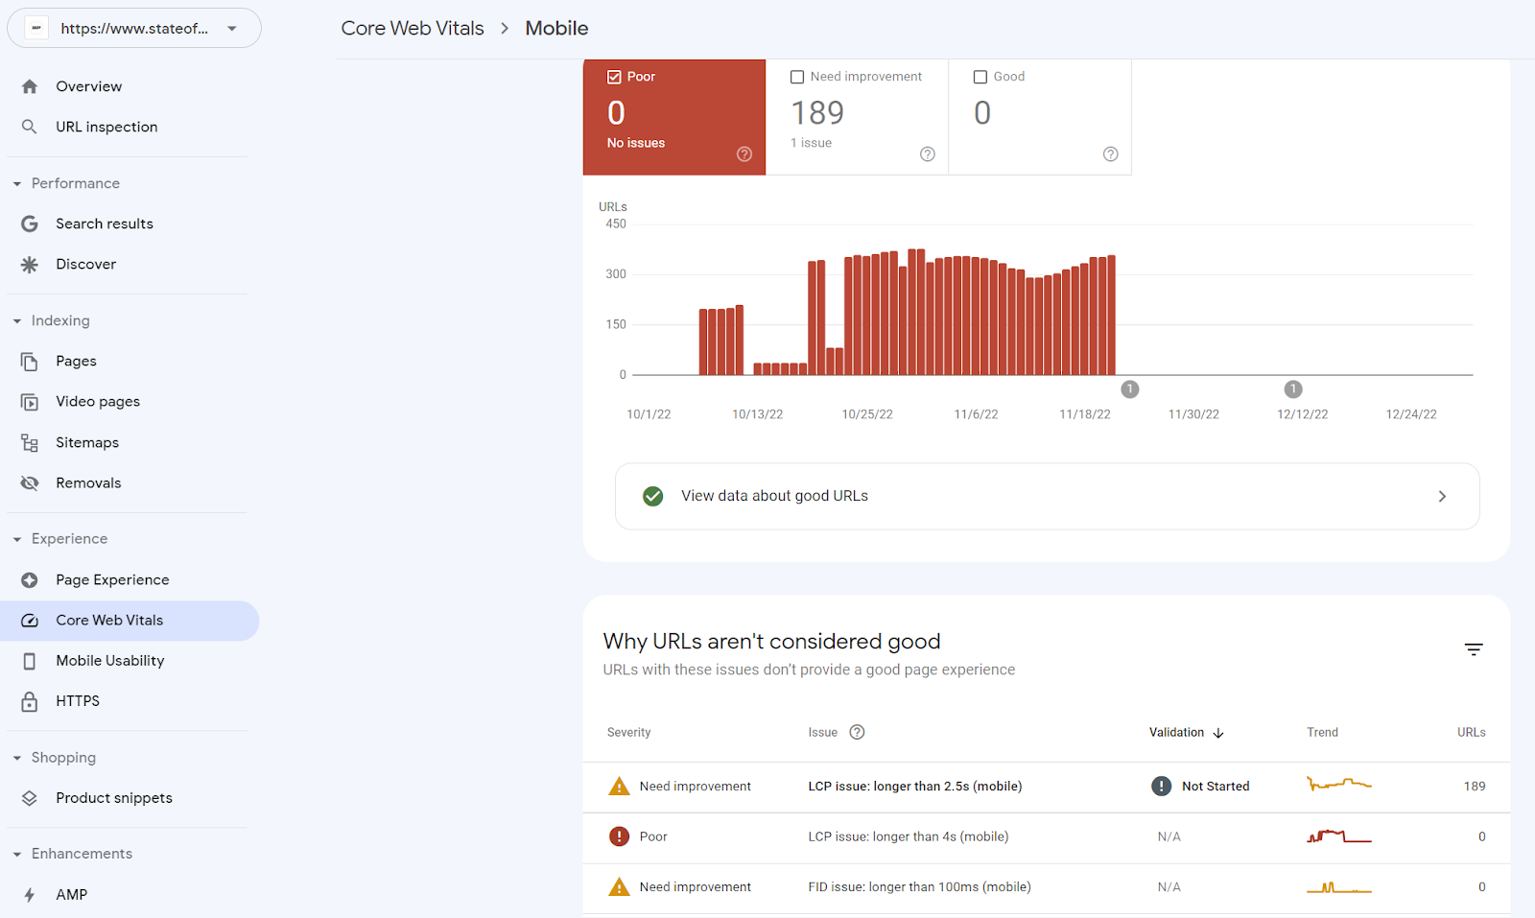This screenshot has width=1535, height=918.
Task: Click the annotation marker on the chart
Action: tap(1129, 388)
